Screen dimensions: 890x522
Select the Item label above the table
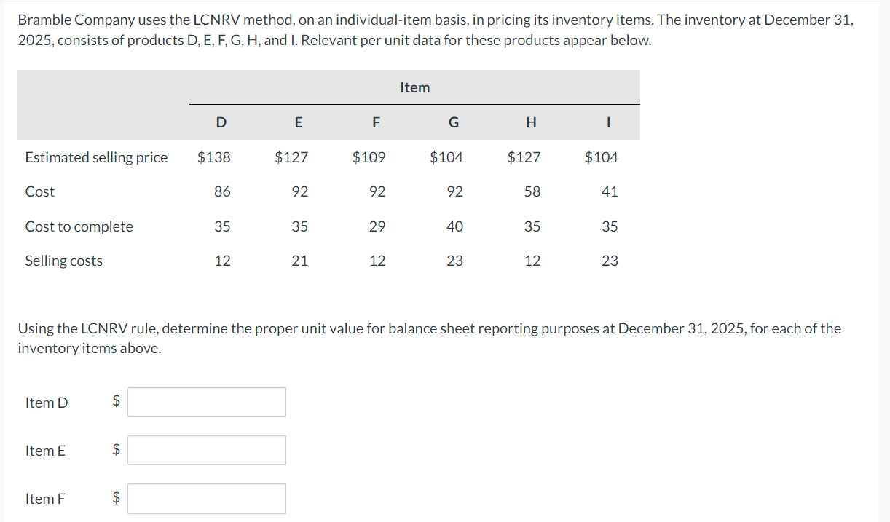point(414,87)
